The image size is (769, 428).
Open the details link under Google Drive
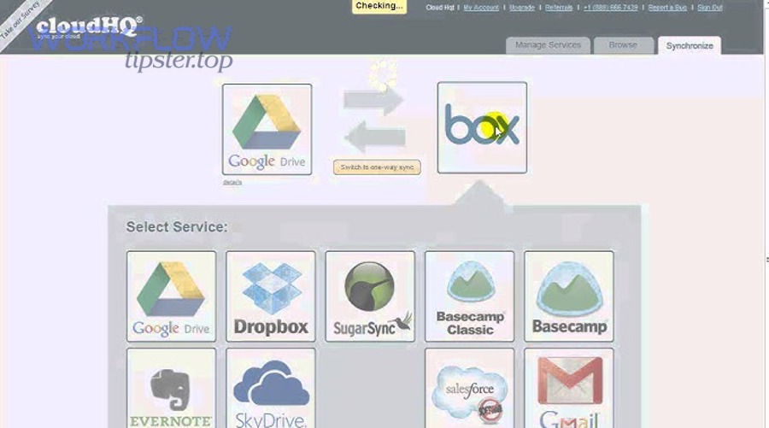pos(232,182)
